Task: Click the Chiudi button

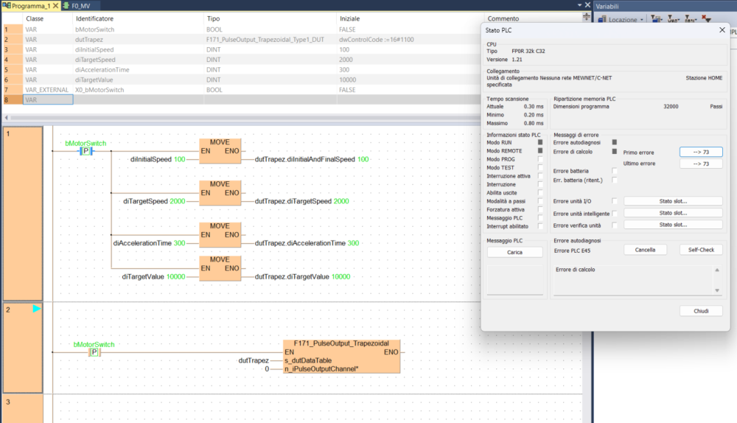Action: tap(701, 311)
